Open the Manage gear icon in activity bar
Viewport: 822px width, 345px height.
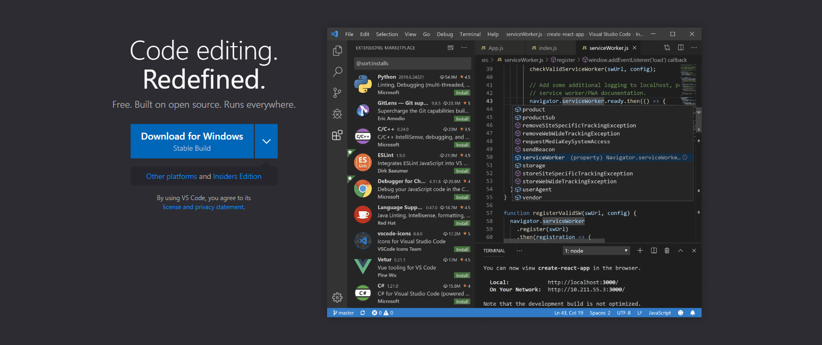point(337,297)
